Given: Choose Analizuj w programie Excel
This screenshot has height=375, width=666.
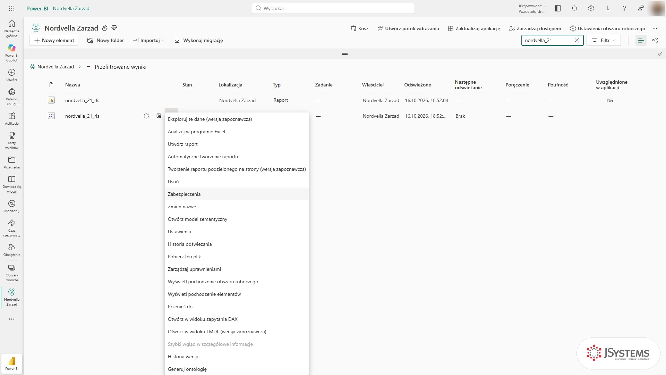Looking at the screenshot, I should (237, 132).
